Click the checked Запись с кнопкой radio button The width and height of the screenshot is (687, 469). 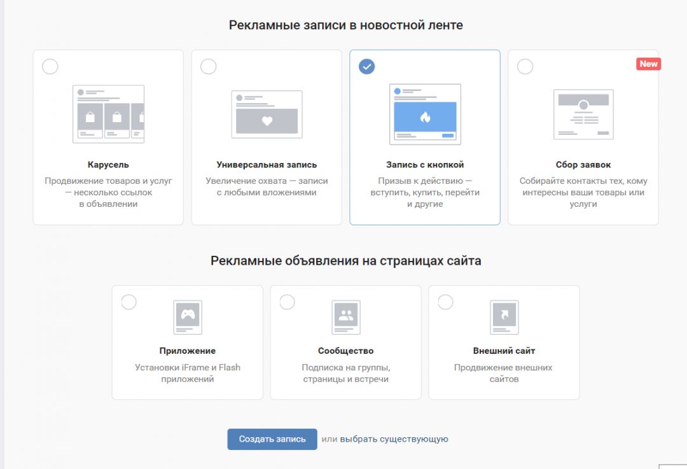pos(367,66)
